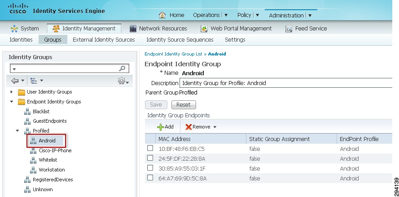
Task: Collapse the Endpoint Identity Groups node
Action: [12, 102]
